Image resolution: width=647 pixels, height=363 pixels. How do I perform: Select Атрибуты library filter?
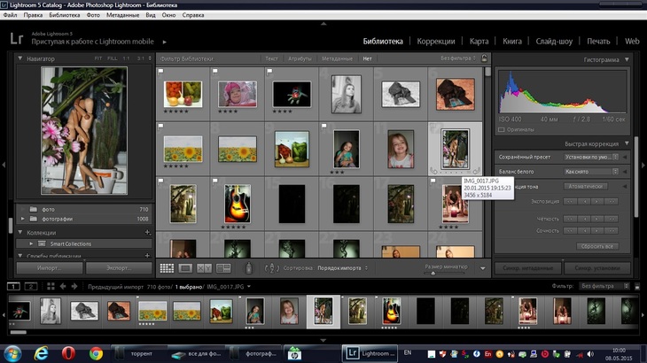[x=300, y=58]
